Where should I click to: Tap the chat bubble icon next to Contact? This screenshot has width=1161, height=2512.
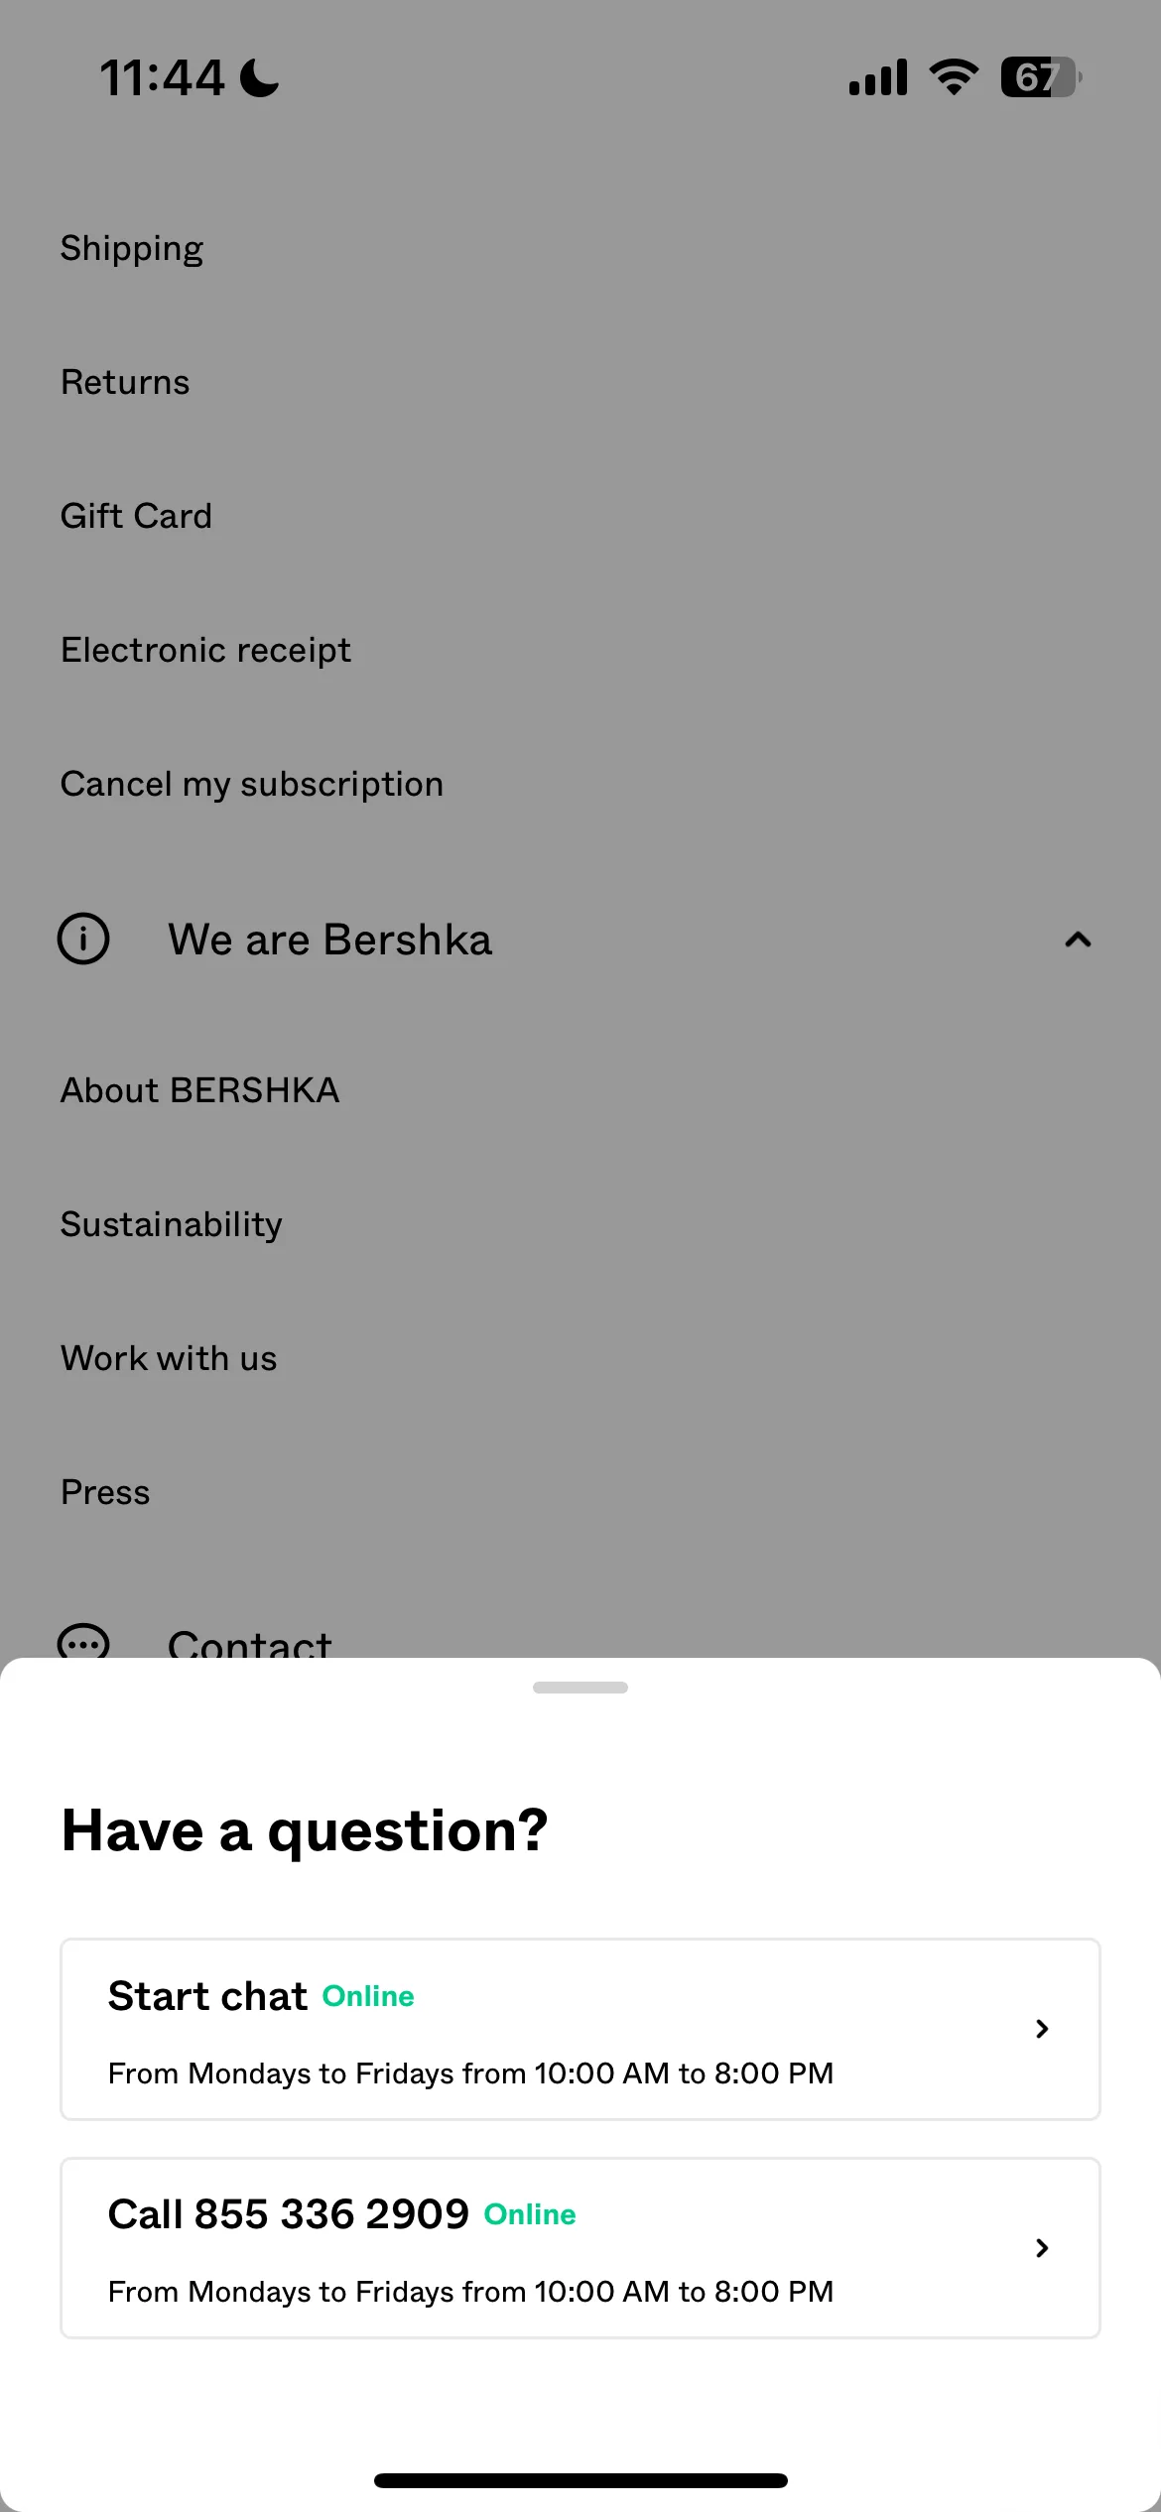coord(83,1640)
